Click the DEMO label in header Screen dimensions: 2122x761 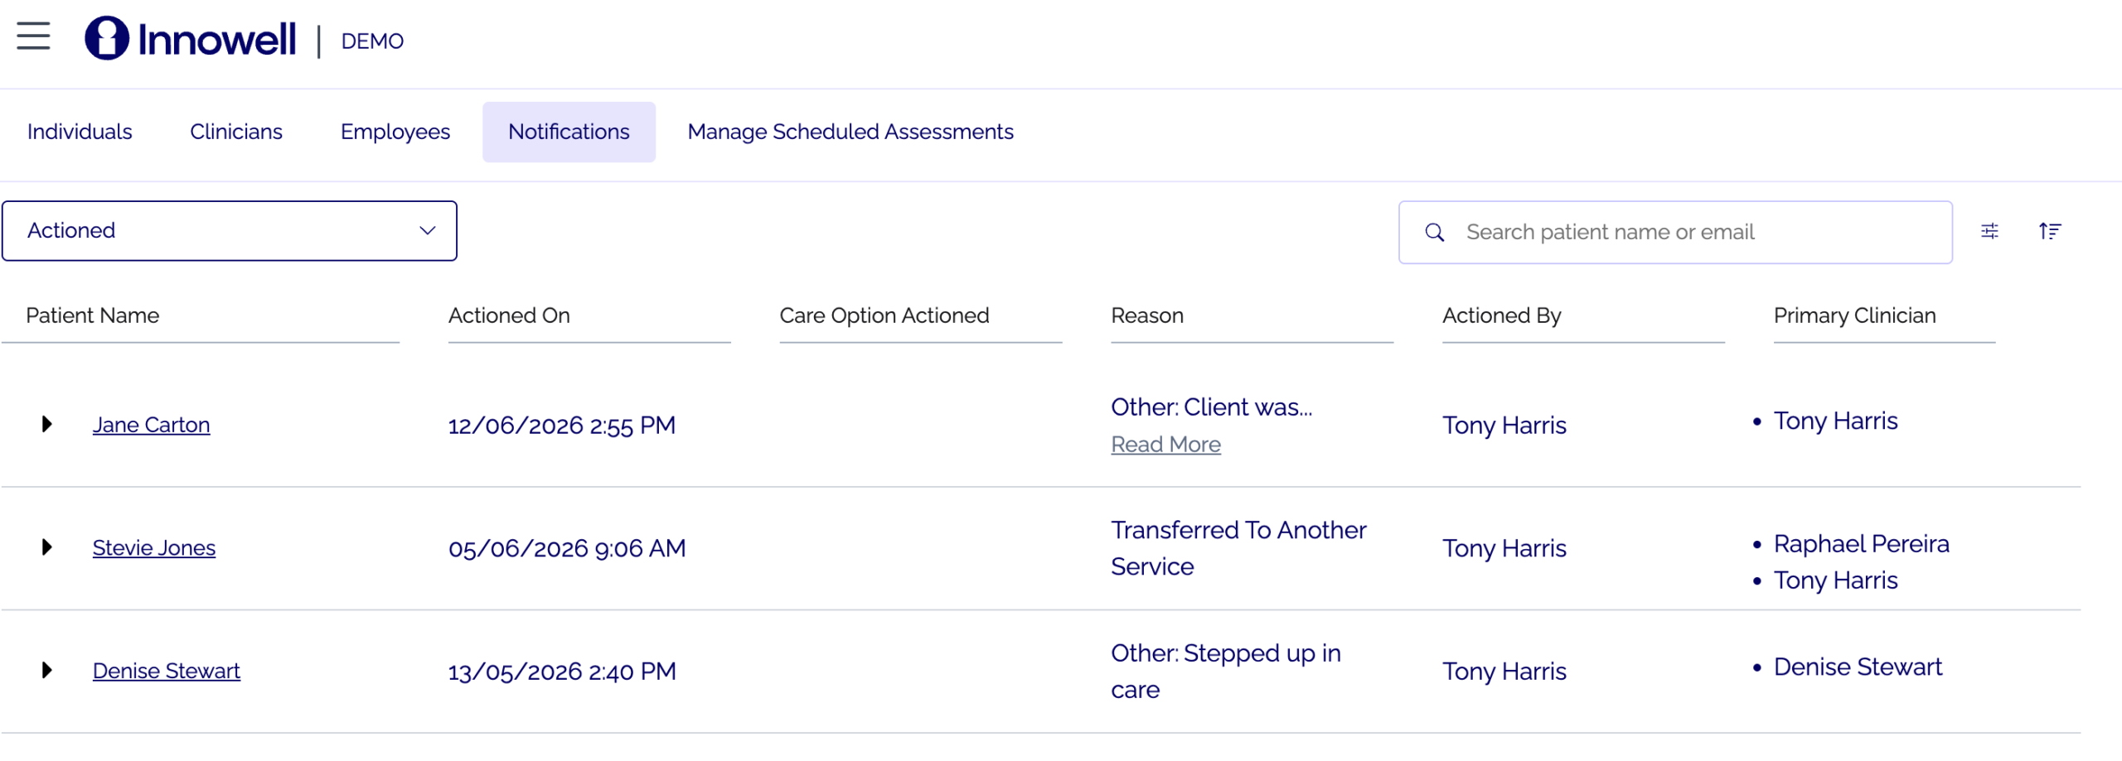pos(372,41)
